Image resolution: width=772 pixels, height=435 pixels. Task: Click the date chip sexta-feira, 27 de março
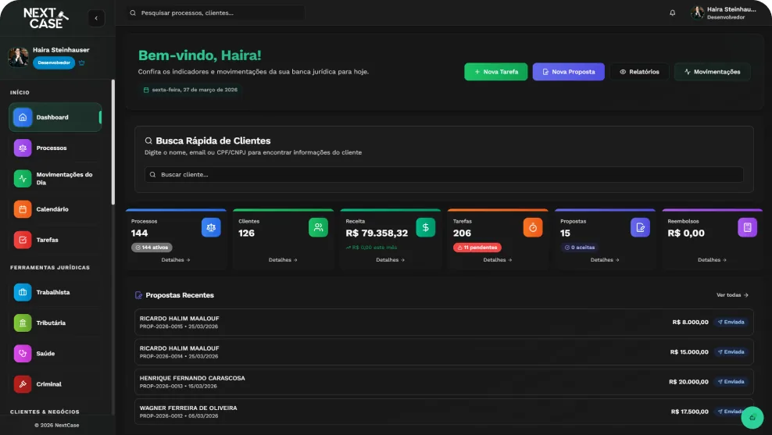[190, 90]
